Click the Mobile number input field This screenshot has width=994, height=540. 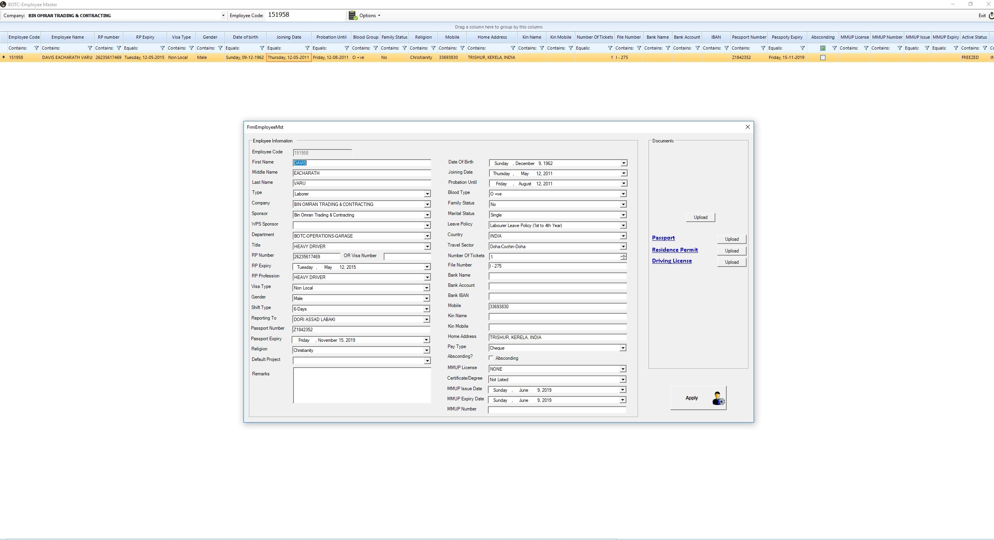[557, 307]
